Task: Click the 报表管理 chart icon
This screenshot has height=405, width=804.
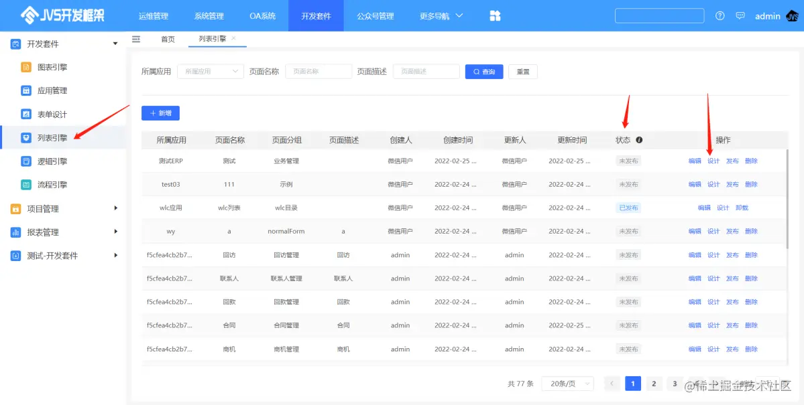Action: 16,232
